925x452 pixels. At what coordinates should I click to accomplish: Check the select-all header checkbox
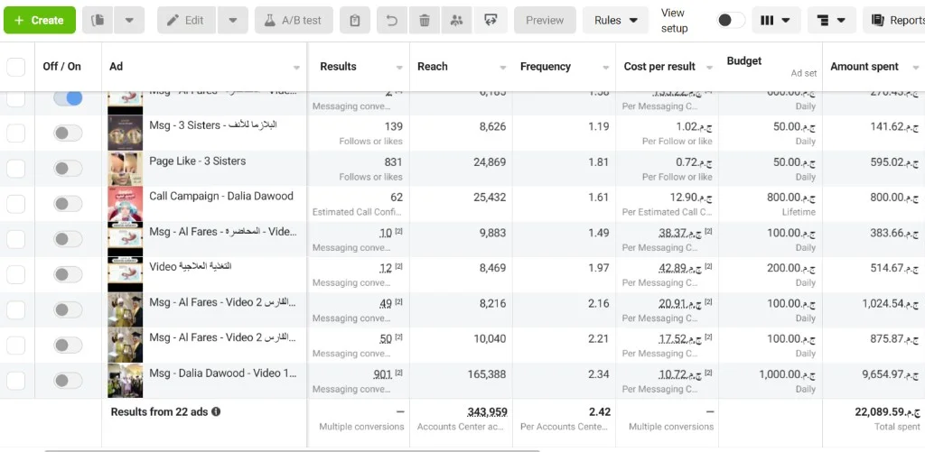pyautogui.click(x=16, y=67)
